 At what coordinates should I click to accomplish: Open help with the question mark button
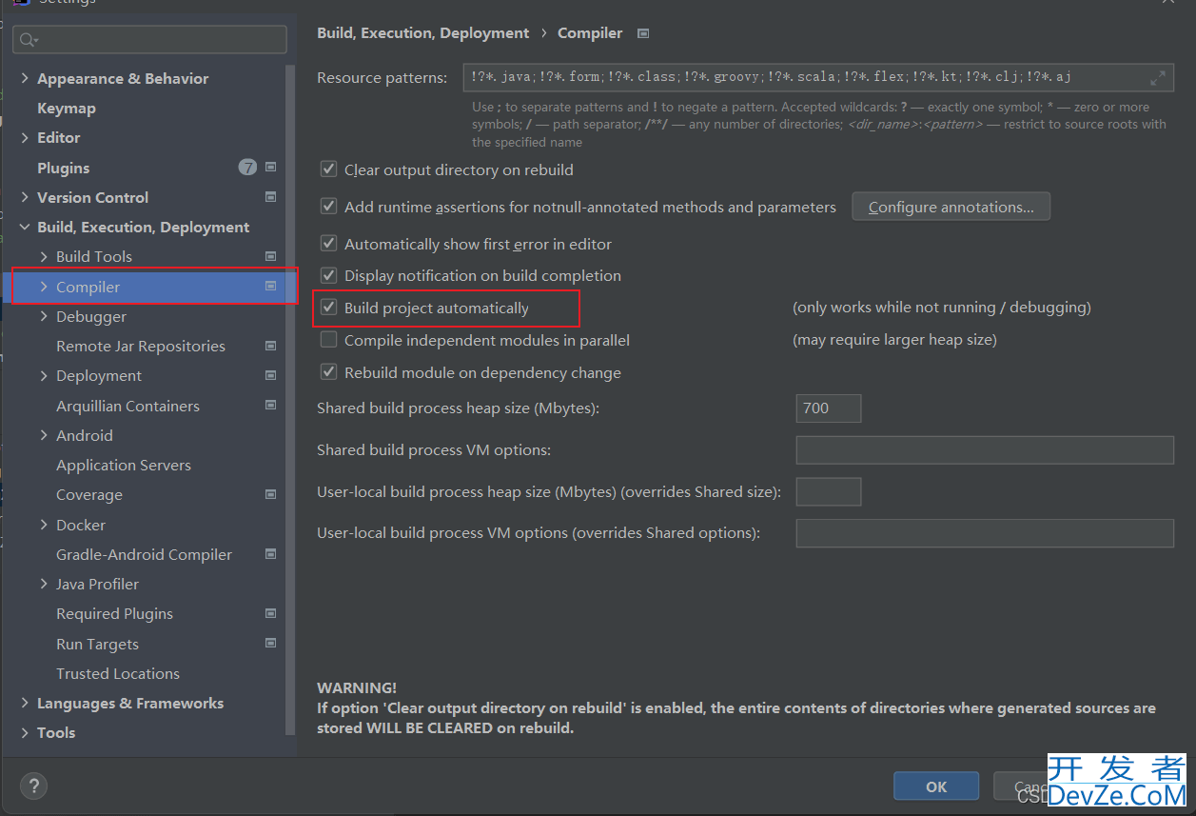[33, 786]
